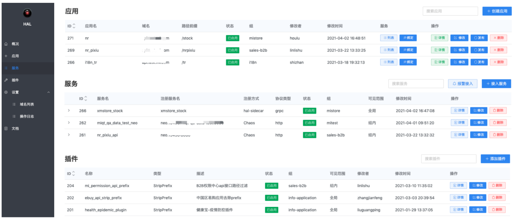Expand the nr_pixiu_api service row

pos(69,135)
